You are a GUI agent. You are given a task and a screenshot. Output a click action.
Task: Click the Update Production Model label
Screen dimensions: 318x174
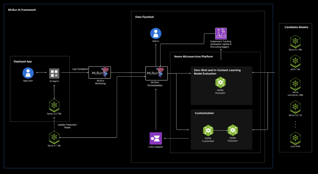pos(67,126)
